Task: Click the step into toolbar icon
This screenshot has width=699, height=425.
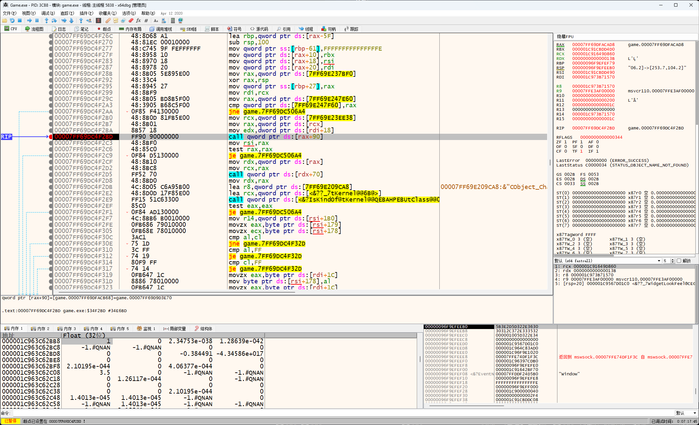Action: (46, 21)
